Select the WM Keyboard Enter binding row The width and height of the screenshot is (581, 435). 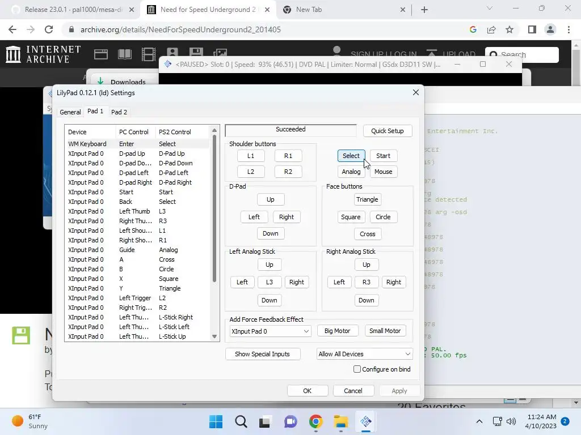point(137,144)
